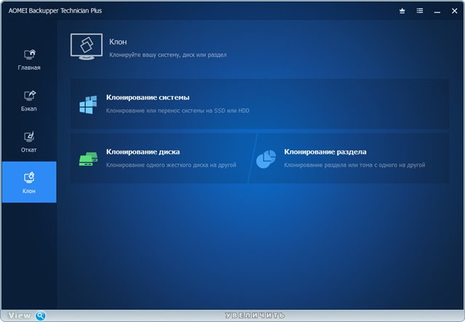The image size is (465, 322).
Task: Select the Клон tab in sidebar
Action: pyautogui.click(x=29, y=182)
